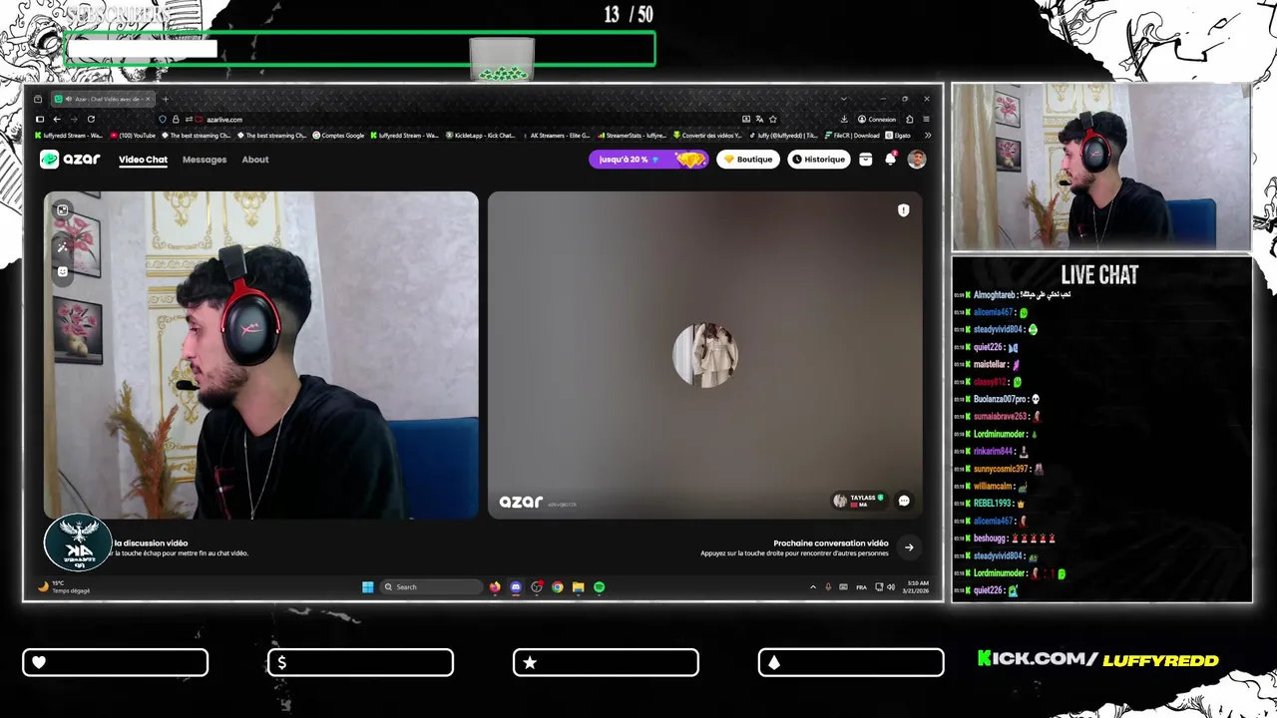This screenshot has height=718, width=1277.
Task: Click username Buolanza007pro in live chat
Action: tap(1000, 399)
